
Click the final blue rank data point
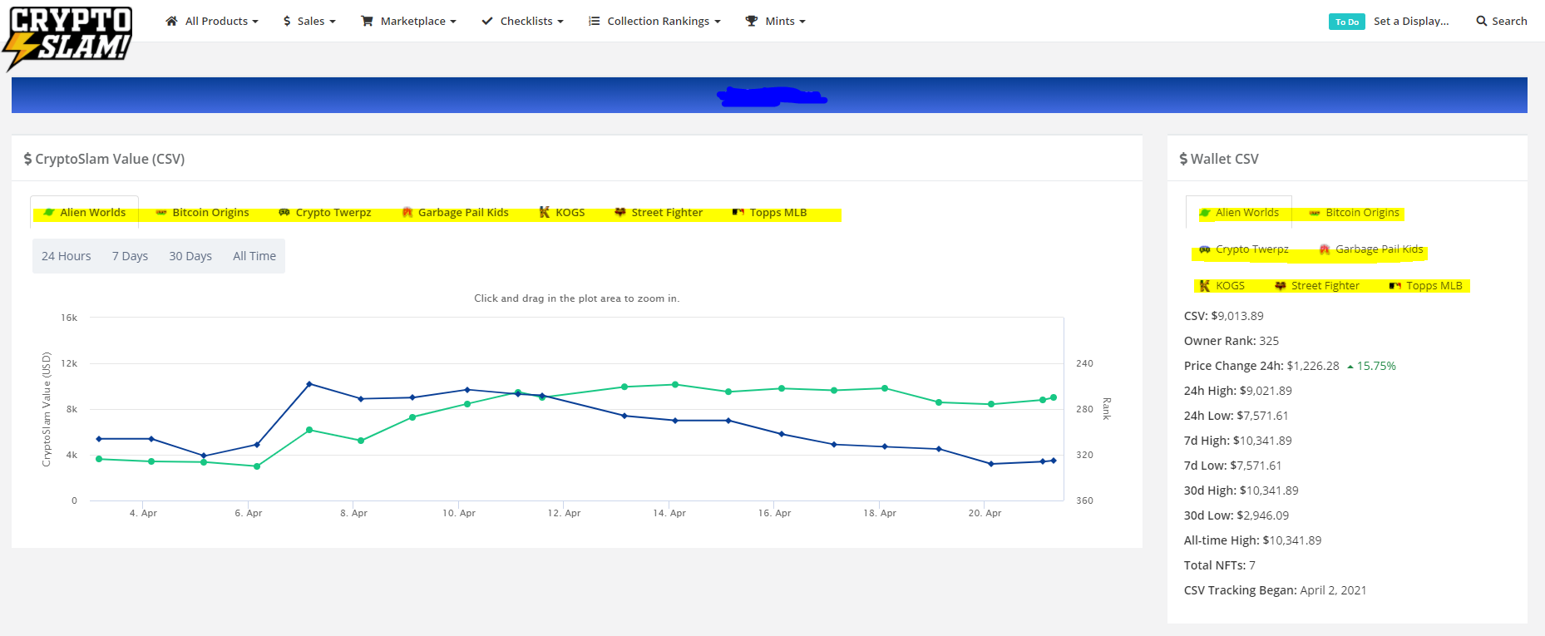click(1054, 461)
